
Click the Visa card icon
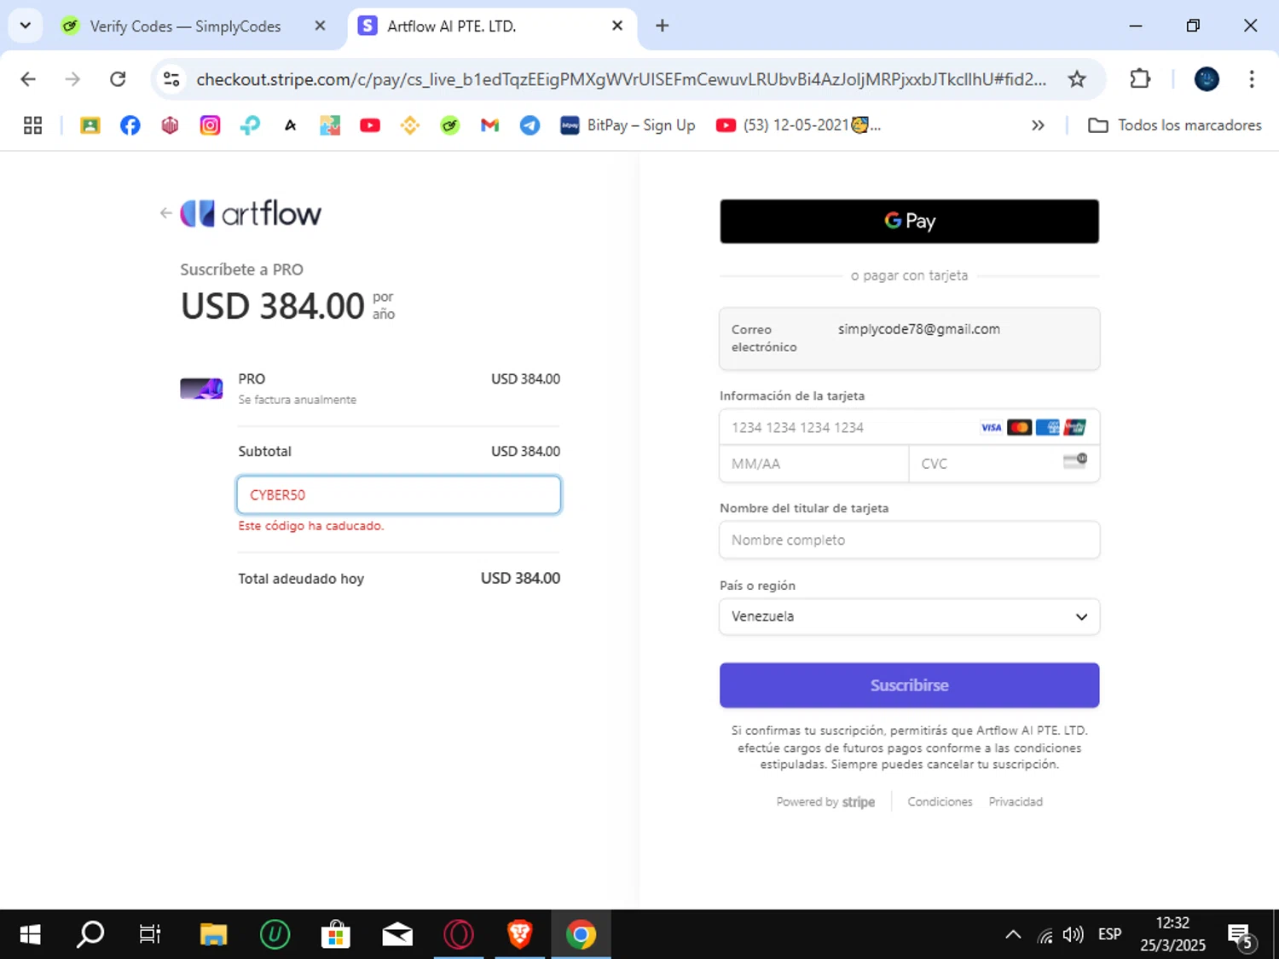(x=991, y=427)
